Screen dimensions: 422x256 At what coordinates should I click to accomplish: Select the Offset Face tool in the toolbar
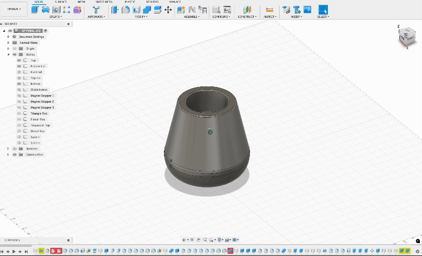158,10
